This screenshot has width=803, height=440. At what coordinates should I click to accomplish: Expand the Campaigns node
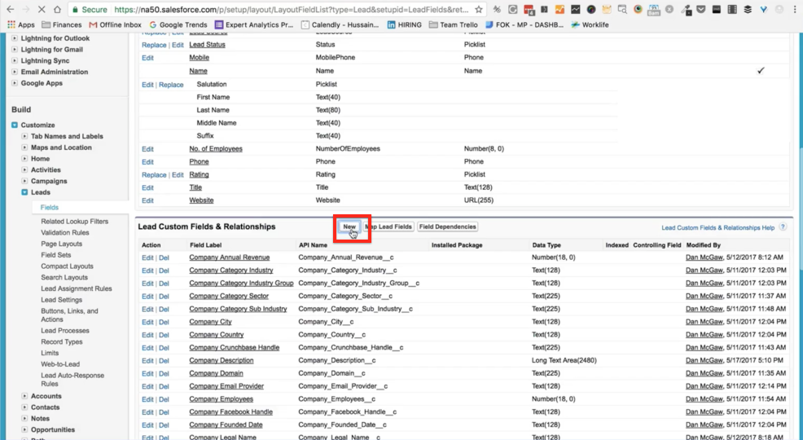tap(24, 181)
